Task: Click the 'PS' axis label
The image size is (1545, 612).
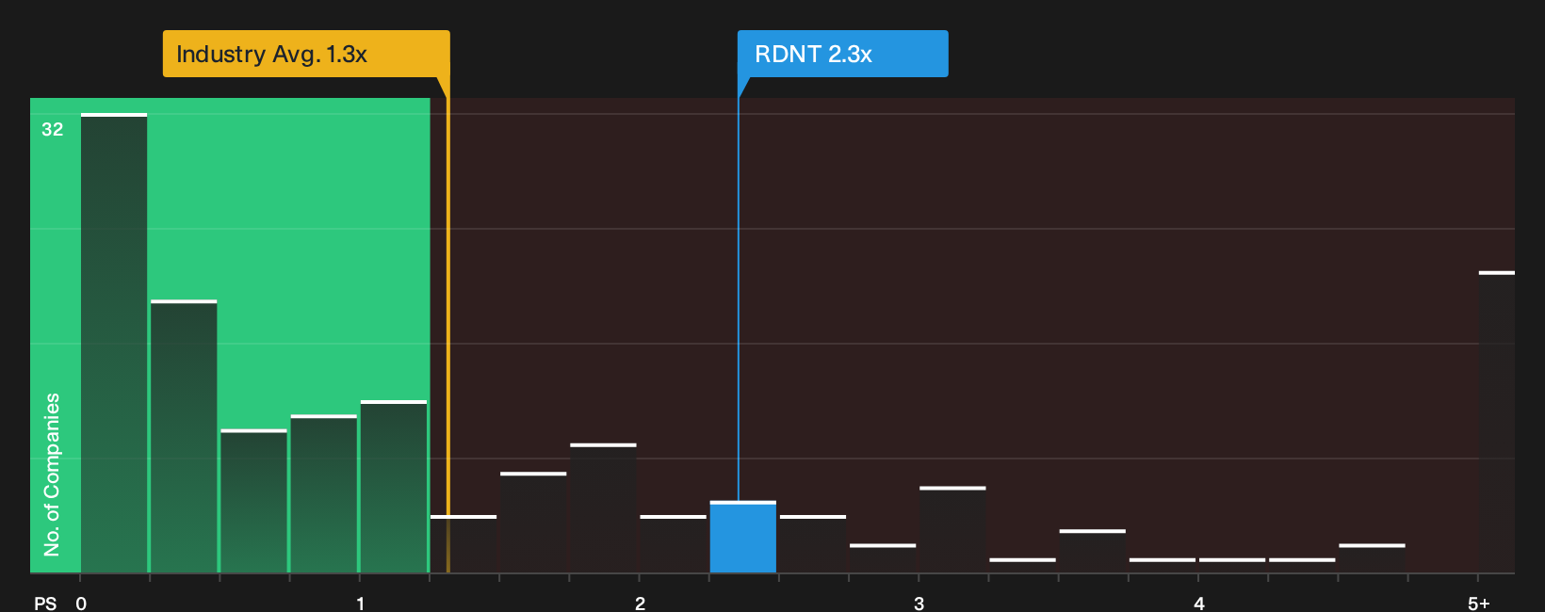Action: [x=45, y=604]
